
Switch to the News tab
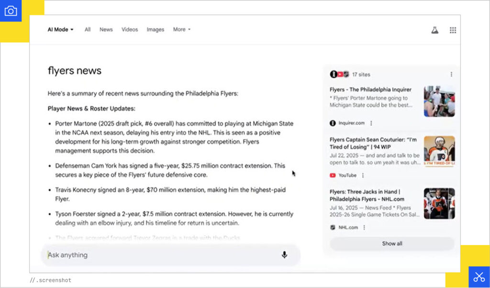pos(106,29)
